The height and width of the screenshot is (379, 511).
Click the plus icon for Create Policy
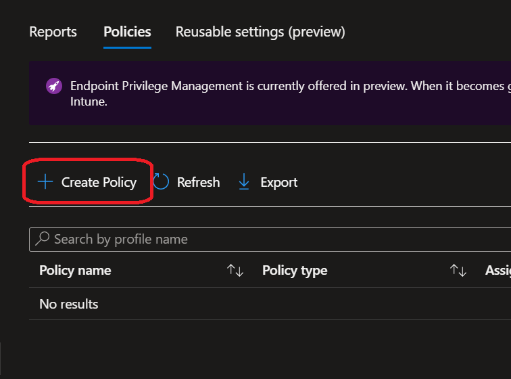[45, 182]
